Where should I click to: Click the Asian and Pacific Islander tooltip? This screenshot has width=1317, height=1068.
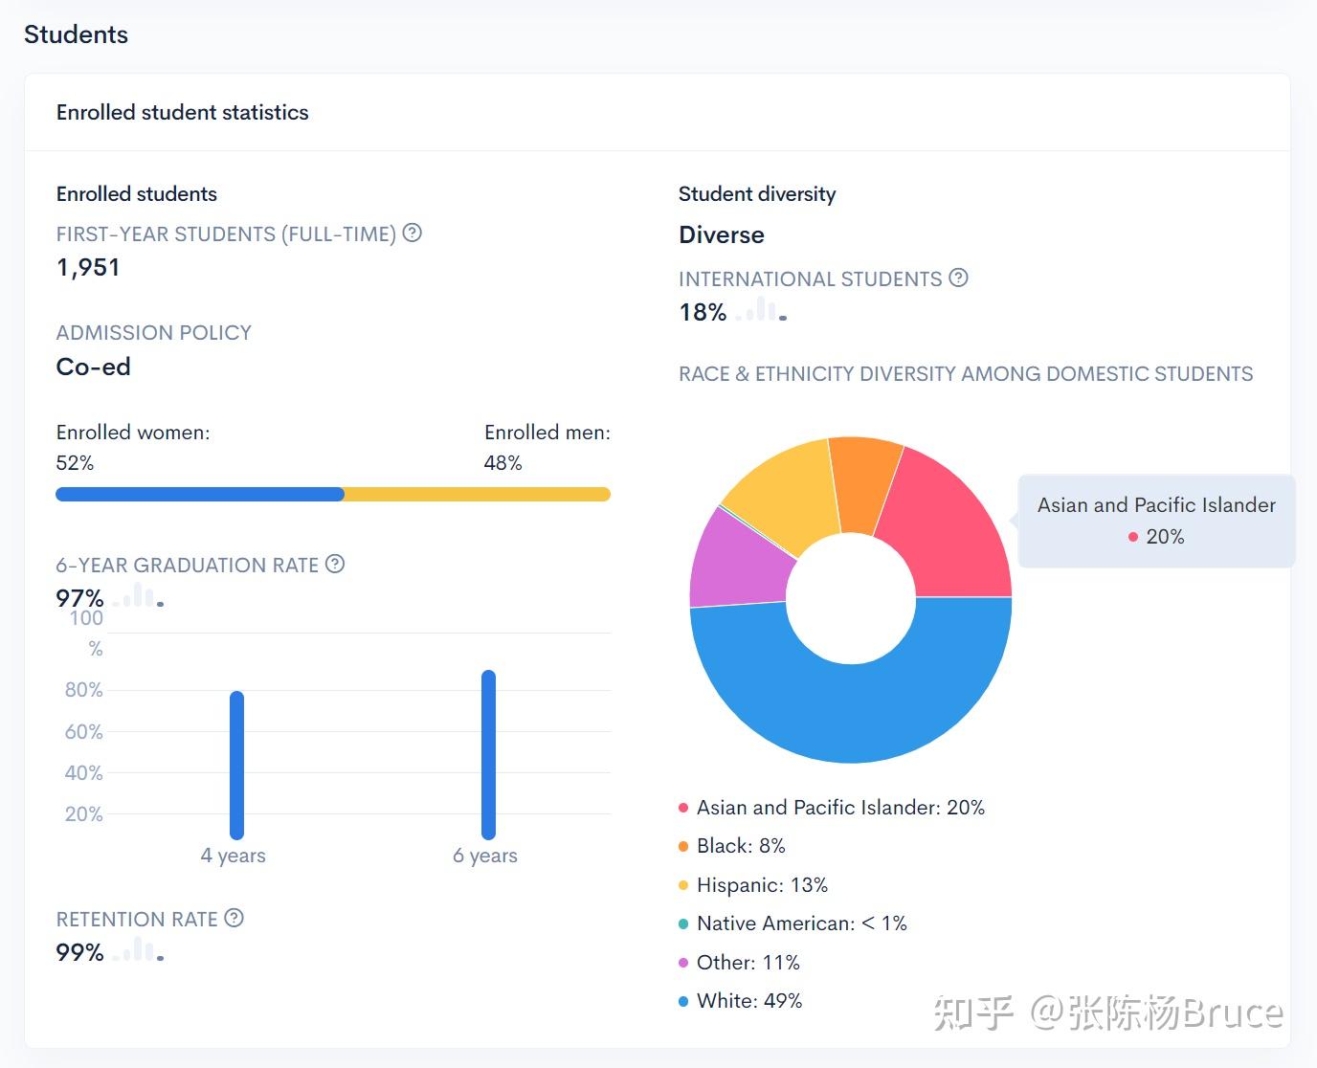[x=1155, y=520]
